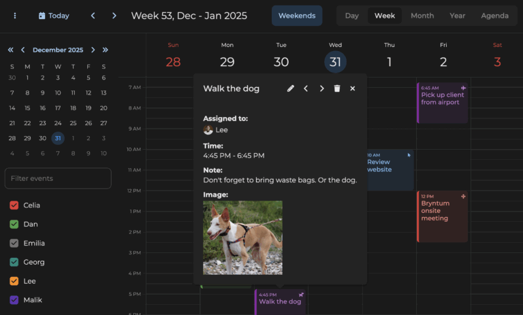523x315 pixels.
Task: Delete event using the trash icon
Action: click(337, 88)
